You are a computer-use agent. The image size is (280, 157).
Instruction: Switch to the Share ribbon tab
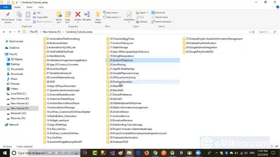click(x=29, y=7)
